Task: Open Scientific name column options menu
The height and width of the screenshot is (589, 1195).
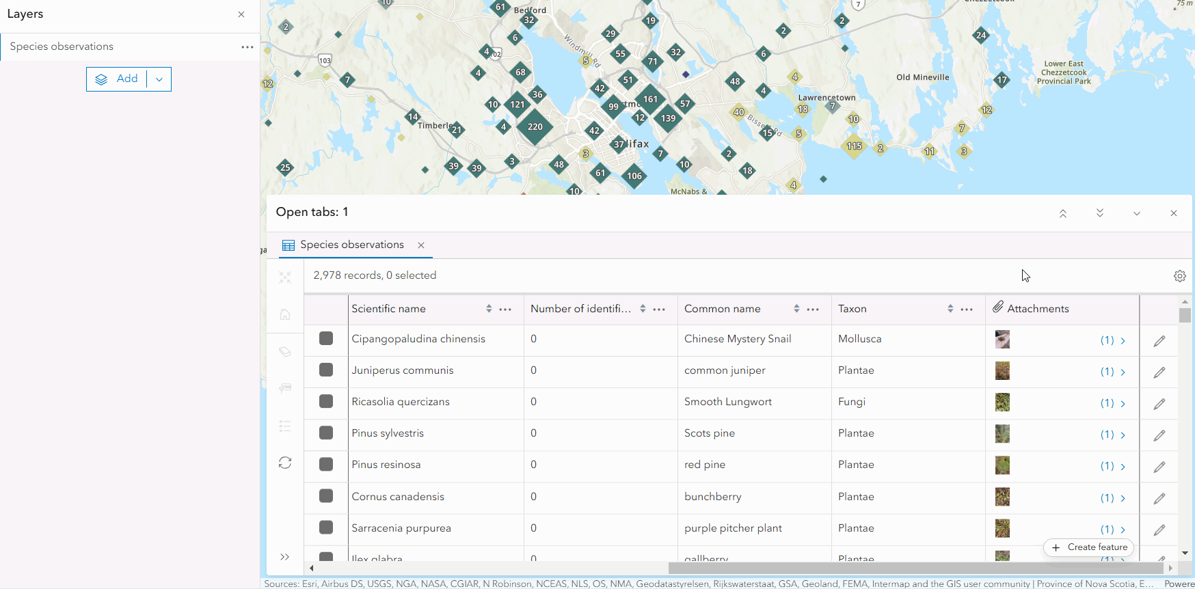Action: click(505, 310)
